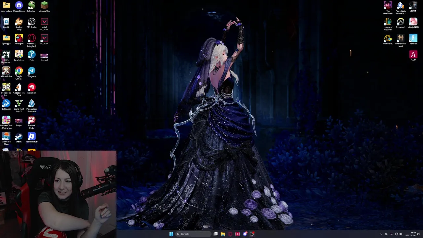The height and width of the screenshot is (238, 423).
Task: Open the OBS Studio shortcut
Action: pyautogui.click(x=32, y=23)
